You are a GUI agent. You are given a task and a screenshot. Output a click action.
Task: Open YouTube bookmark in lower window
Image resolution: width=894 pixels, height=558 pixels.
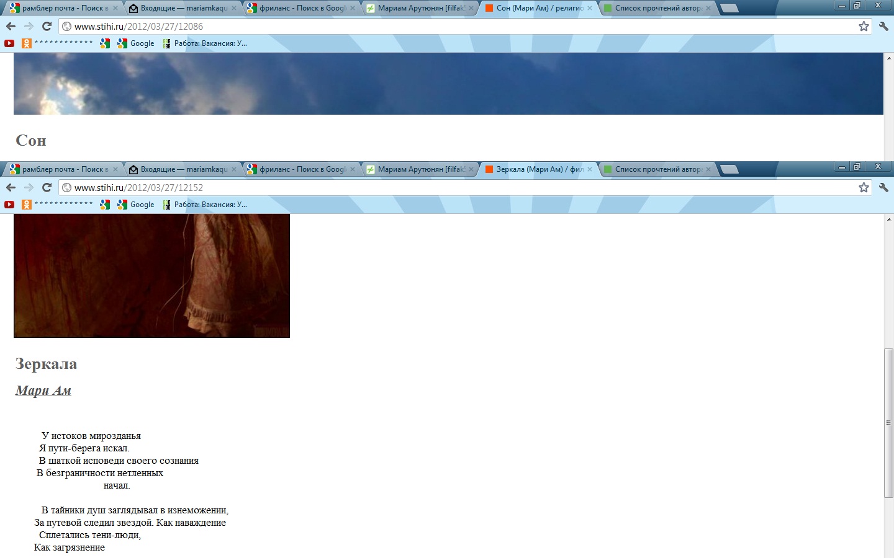tap(9, 205)
